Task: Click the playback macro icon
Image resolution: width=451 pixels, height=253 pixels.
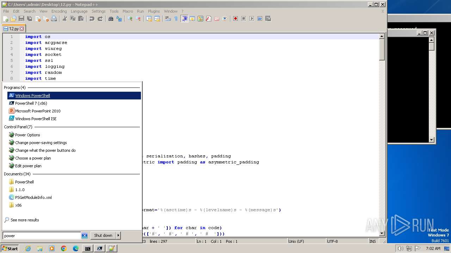Action: (x=252, y=19)
